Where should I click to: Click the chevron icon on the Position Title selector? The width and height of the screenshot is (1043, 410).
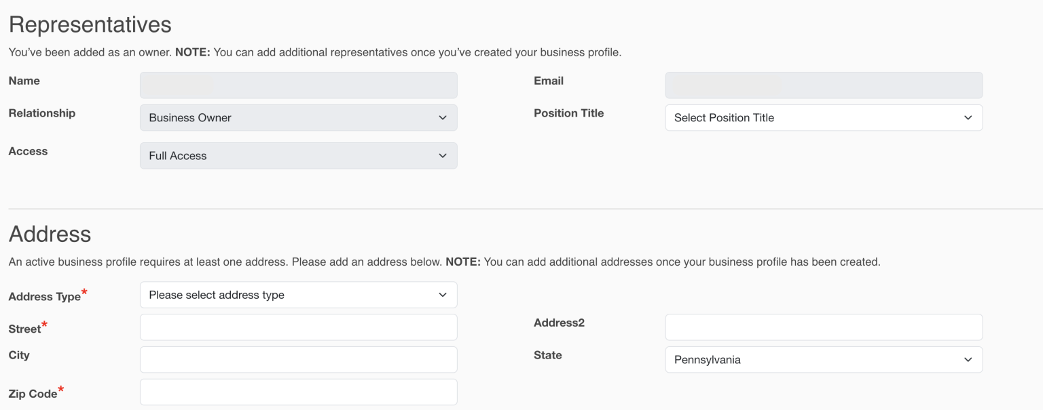point(968,117)
